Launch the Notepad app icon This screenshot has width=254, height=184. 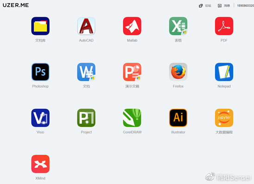point(224,72)
